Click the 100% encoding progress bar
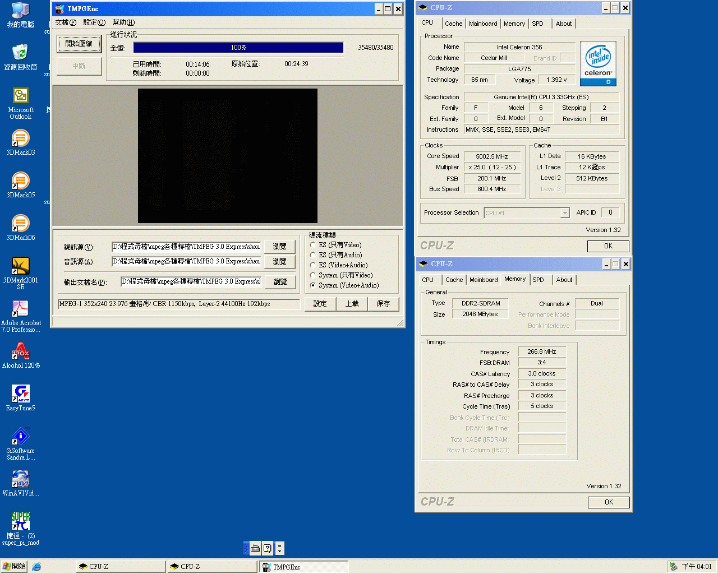The image size is (718, 574). tap(238, 48)
